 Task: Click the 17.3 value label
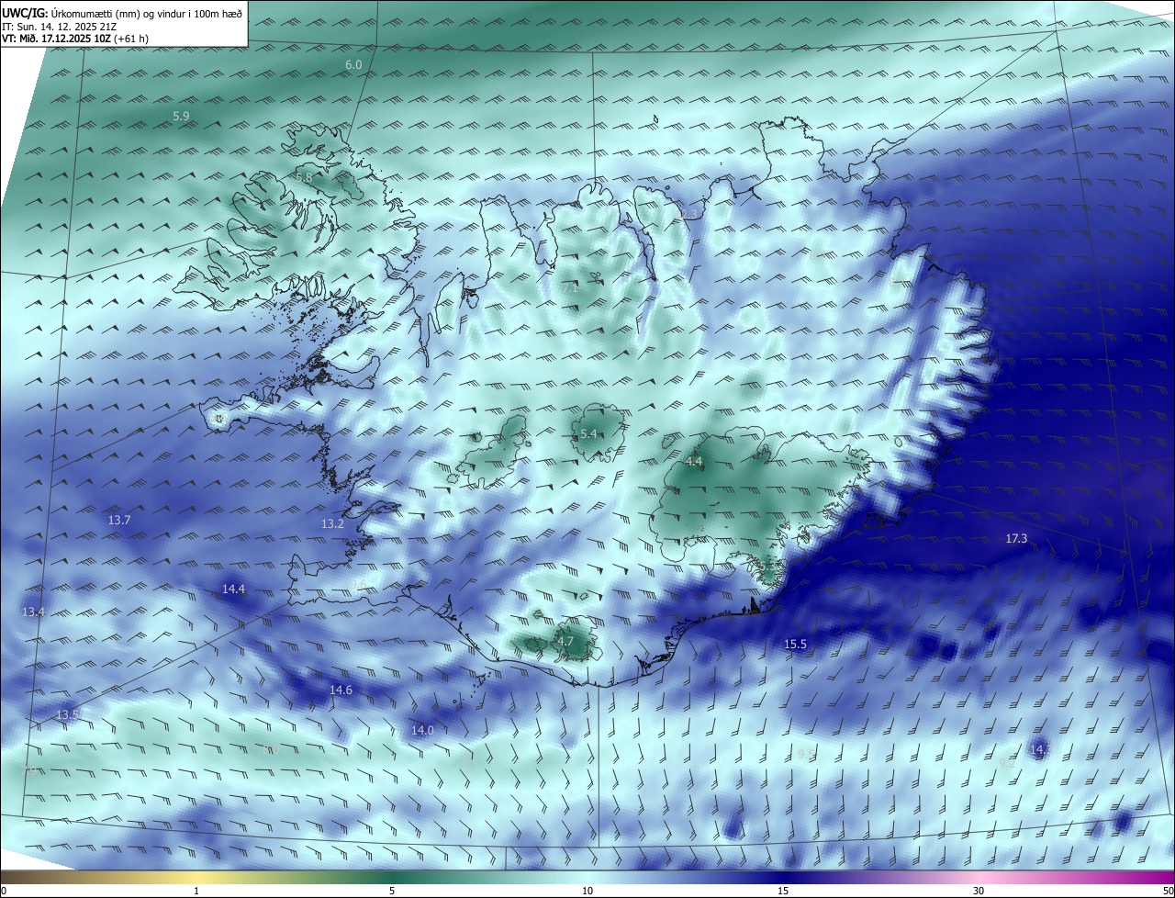(x=1016, y=538)
